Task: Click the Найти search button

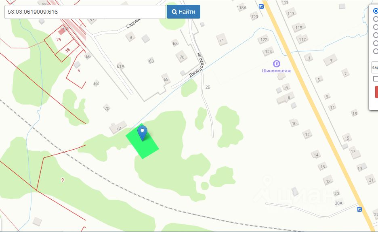Action: coord(183,12)
